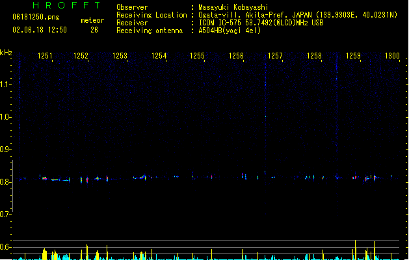The width and height of the screenshot is (409, 260).
Task: Click the kHz axis unit label
Action: 6,53
